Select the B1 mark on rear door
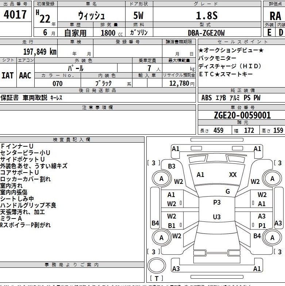The height and width of the screenshot is (286, 285). [172, 225]
